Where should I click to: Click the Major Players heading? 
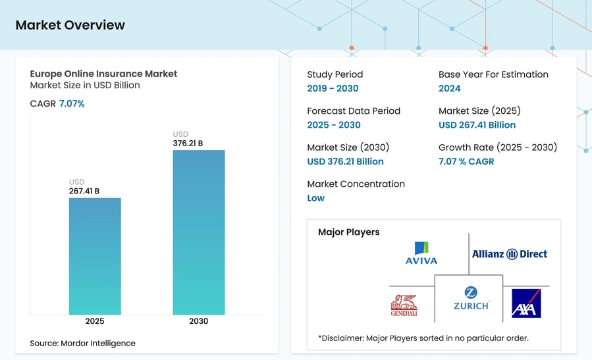point(349,232)
